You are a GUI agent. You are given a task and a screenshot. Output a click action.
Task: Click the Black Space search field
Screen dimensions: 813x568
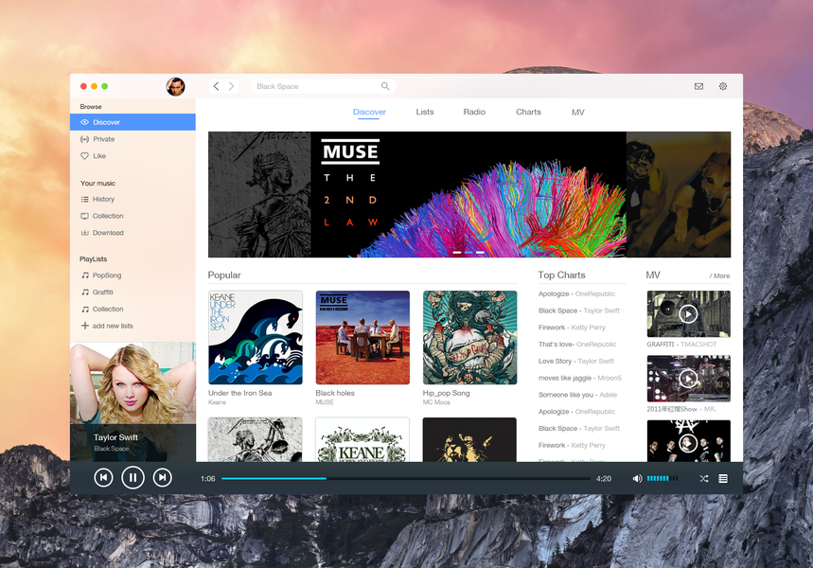coord(323,86)
